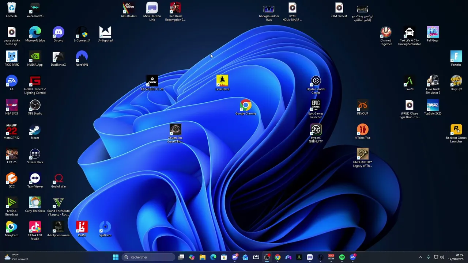Select the UNCHARTED Legacy of Thieves icon
Image resolution: width=468 pixels, height=263 pixels.
coord(362,158)
